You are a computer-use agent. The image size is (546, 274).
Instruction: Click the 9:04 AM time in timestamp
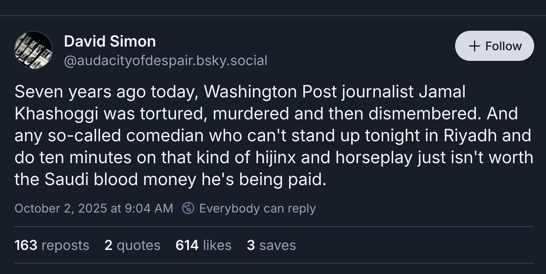coord(149,208)
